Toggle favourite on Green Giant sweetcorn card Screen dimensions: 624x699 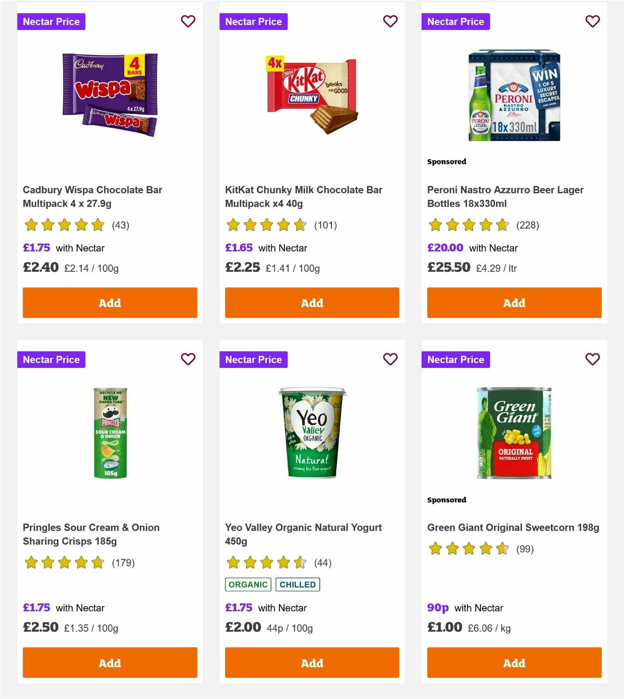click(592, 359)
